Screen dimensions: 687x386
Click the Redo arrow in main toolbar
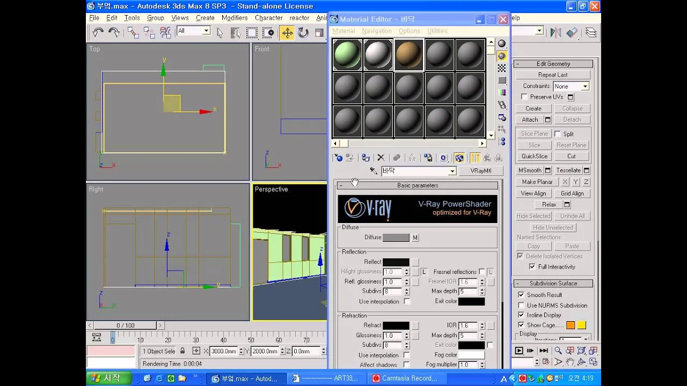point(114,33)
